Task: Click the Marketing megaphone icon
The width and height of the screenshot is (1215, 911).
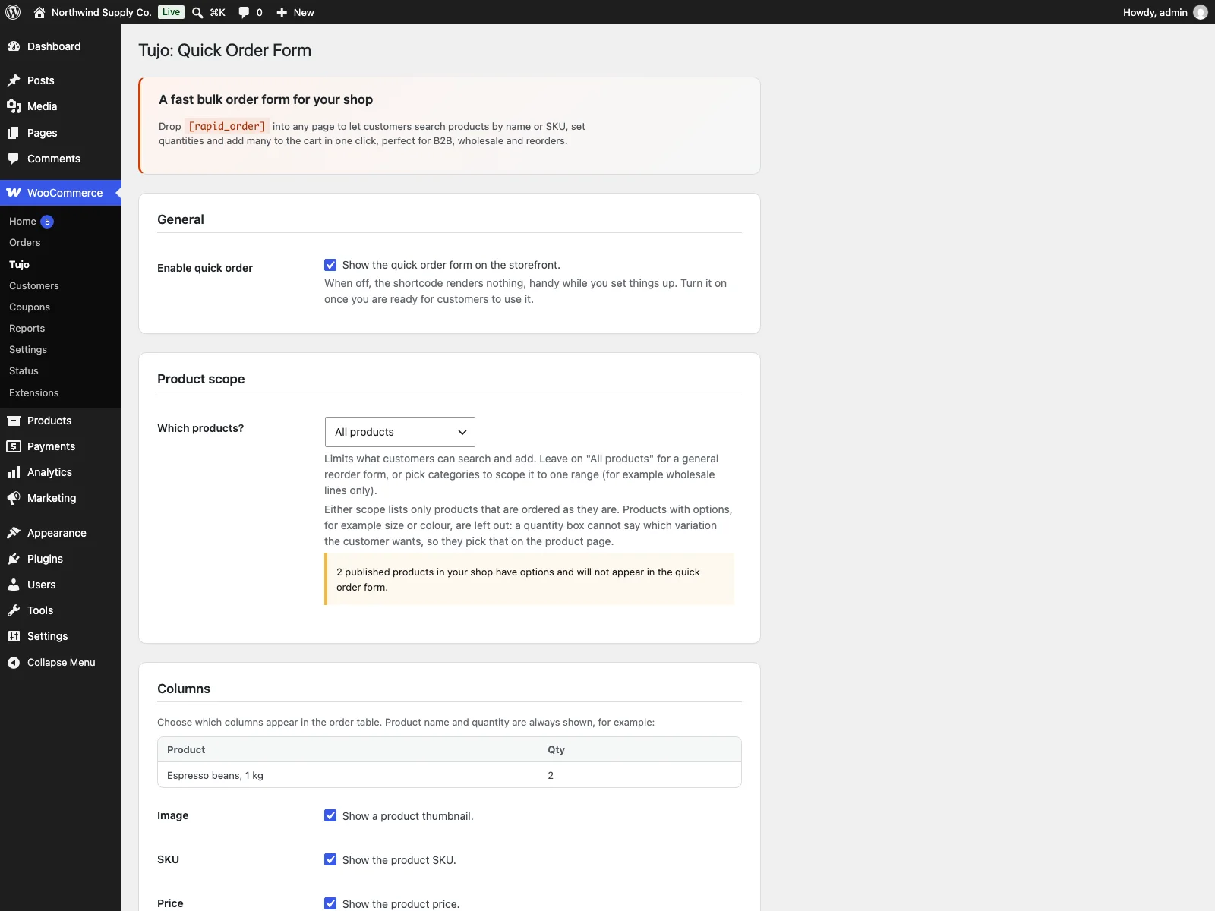Action: click(x=14, y=498)
